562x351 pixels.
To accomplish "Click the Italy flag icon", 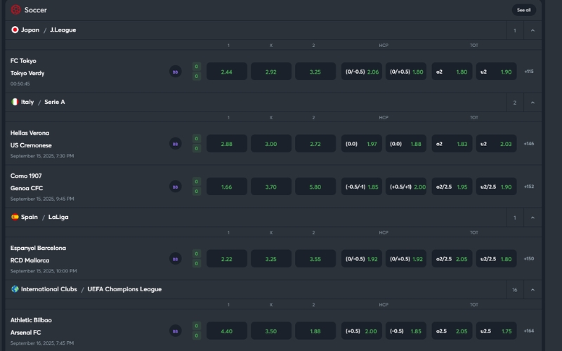I will tap(15, 102).
